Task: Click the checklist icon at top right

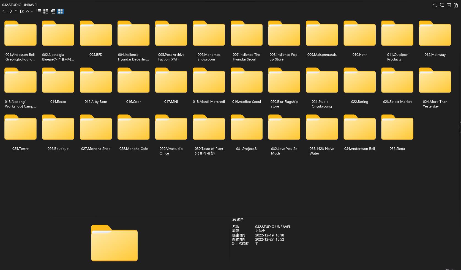Action: click(x=442, y=5)
